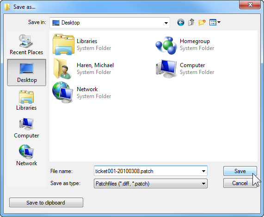264x217 pixels.
Task: Select Computer in the places sidebar
Action: click(26, 128)
